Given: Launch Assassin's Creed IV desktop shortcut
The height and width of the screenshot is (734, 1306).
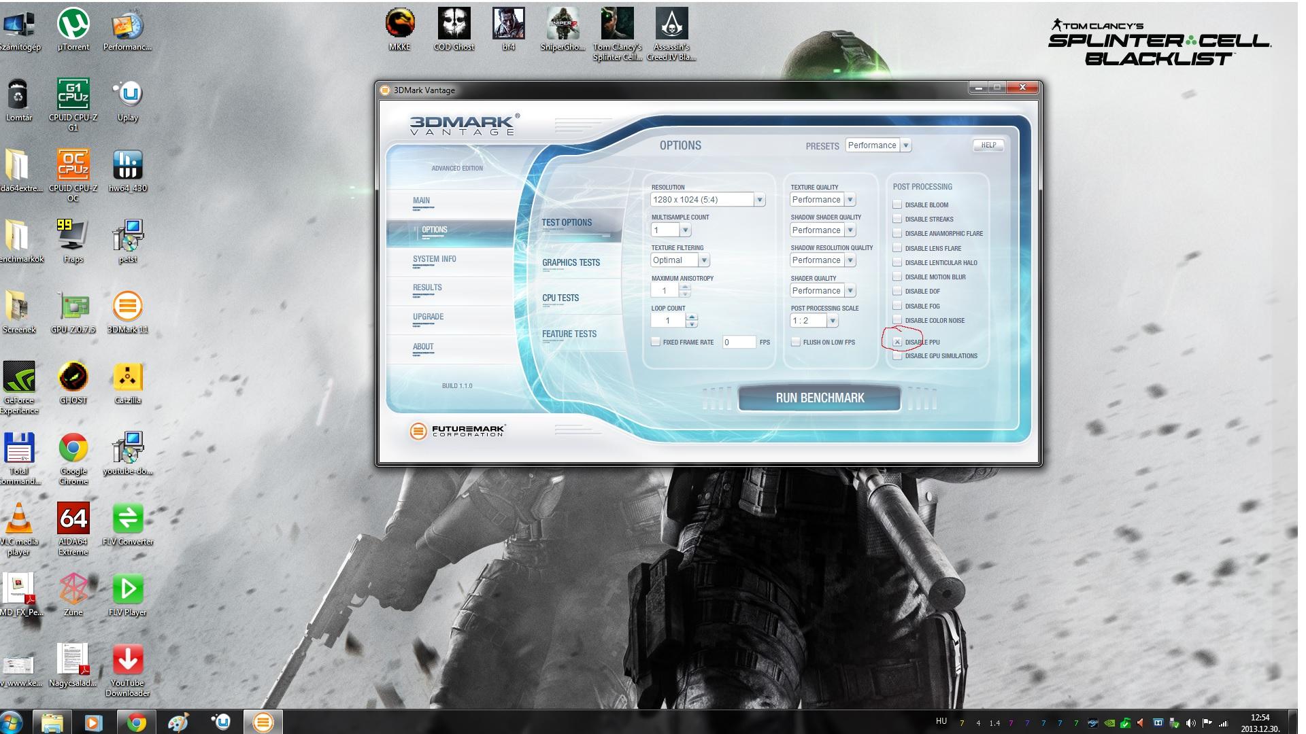Looking at the screenshot, I should tap(672, 35).
